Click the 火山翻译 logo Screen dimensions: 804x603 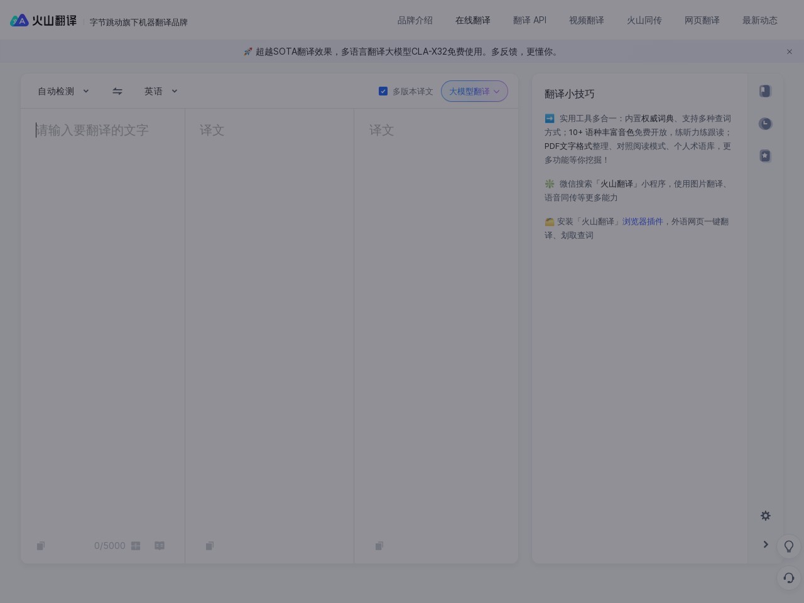(43, 21)
